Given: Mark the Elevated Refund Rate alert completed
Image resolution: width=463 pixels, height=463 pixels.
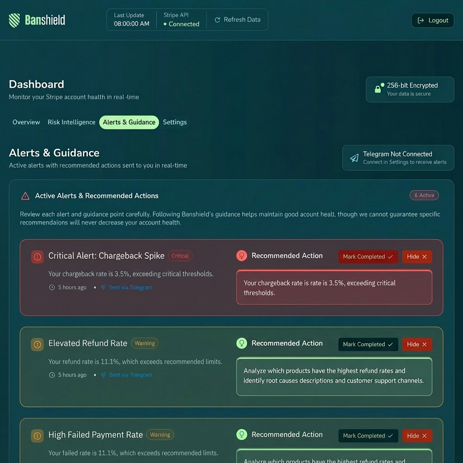Looking at the screenshot, I should pos(368,345).
